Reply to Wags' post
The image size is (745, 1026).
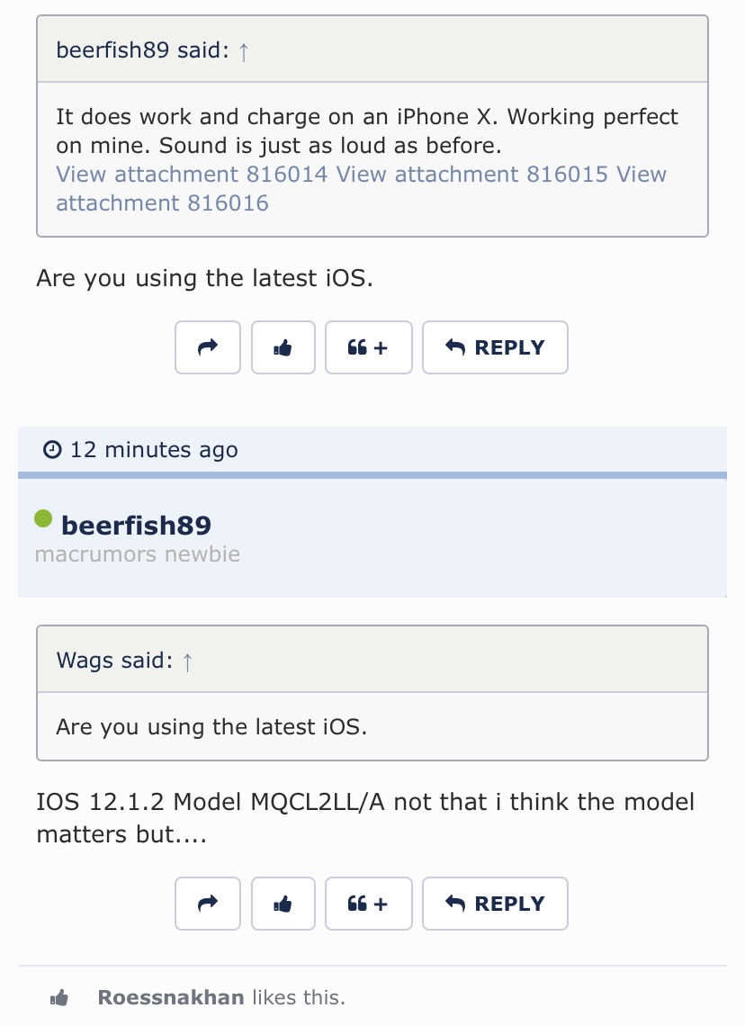tap(495, 347)
